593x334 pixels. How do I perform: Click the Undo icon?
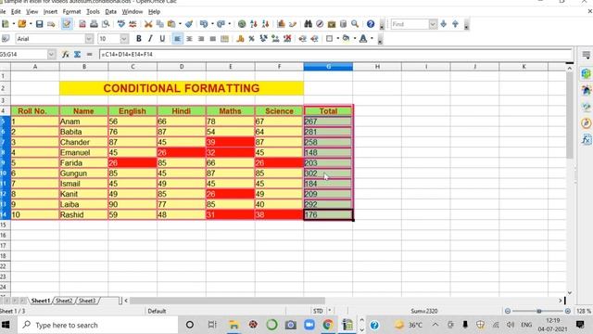pyautogui.click(x=204, y=24)
